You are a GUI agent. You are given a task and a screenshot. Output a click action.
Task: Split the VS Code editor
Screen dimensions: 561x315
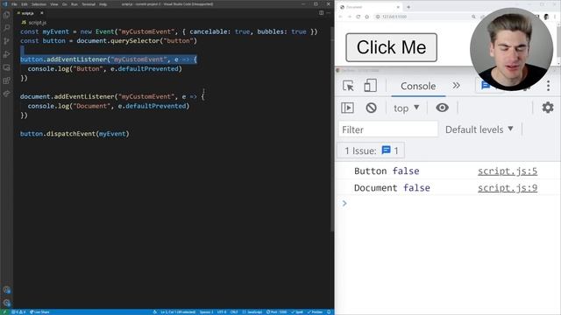click(322, 13)
